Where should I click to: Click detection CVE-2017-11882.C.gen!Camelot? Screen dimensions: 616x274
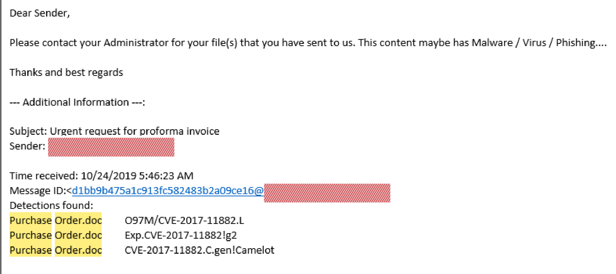pos(199,250)
